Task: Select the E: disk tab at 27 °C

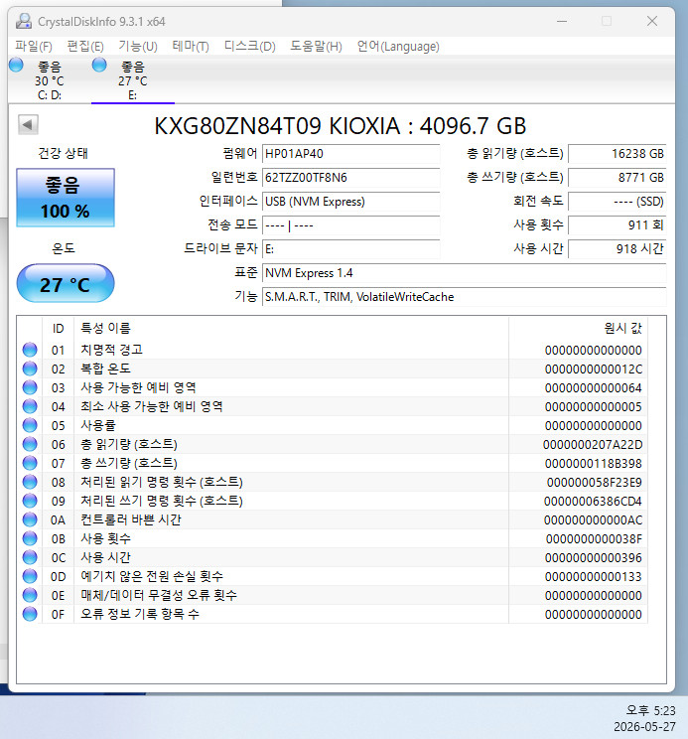Action: click(x=133, y=79)
